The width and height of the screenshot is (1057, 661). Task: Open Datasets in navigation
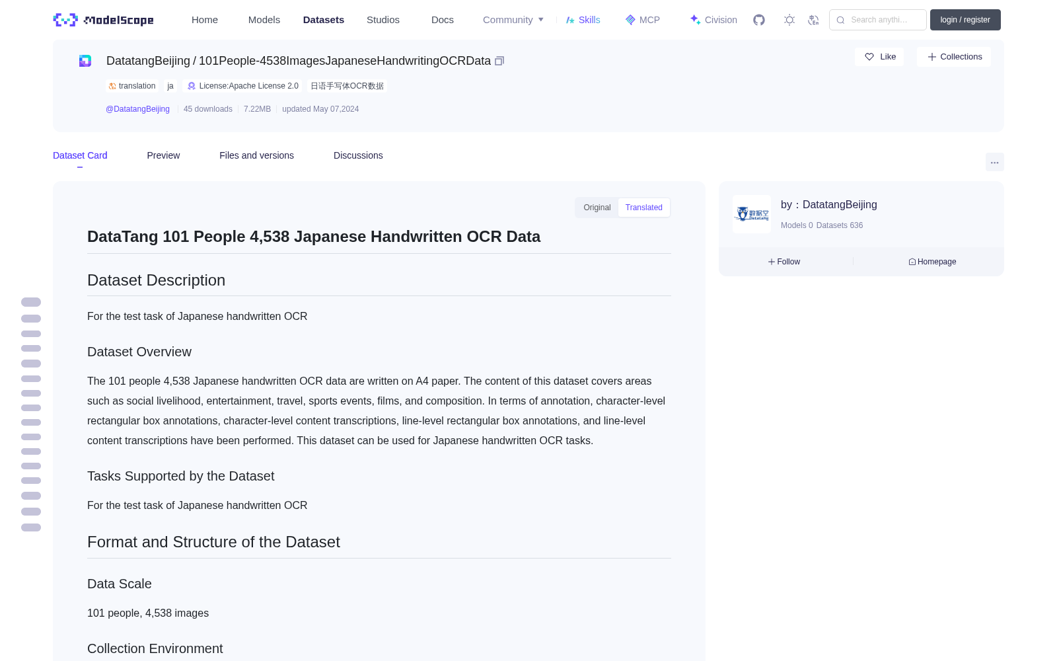pos(324,20)
